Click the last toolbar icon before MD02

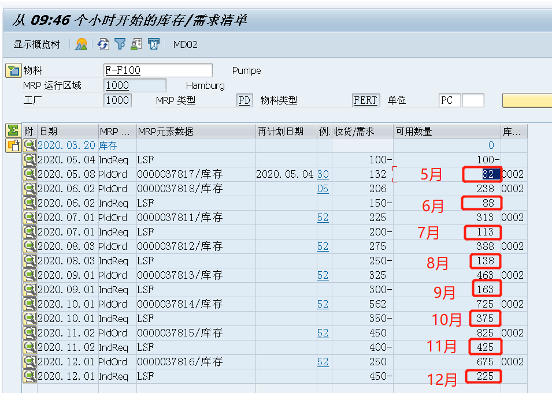click(154, 44)
